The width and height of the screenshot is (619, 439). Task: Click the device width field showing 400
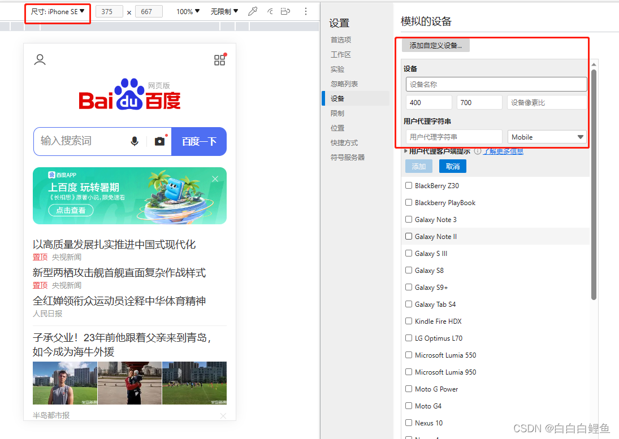point(428,102)
